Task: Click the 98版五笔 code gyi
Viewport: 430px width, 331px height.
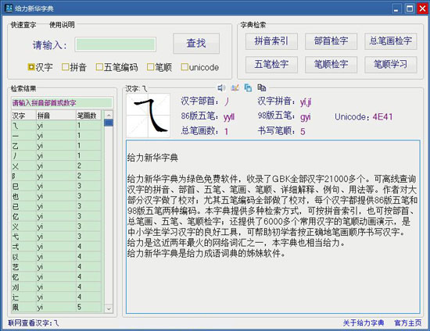Action: [x=305, y=117]
